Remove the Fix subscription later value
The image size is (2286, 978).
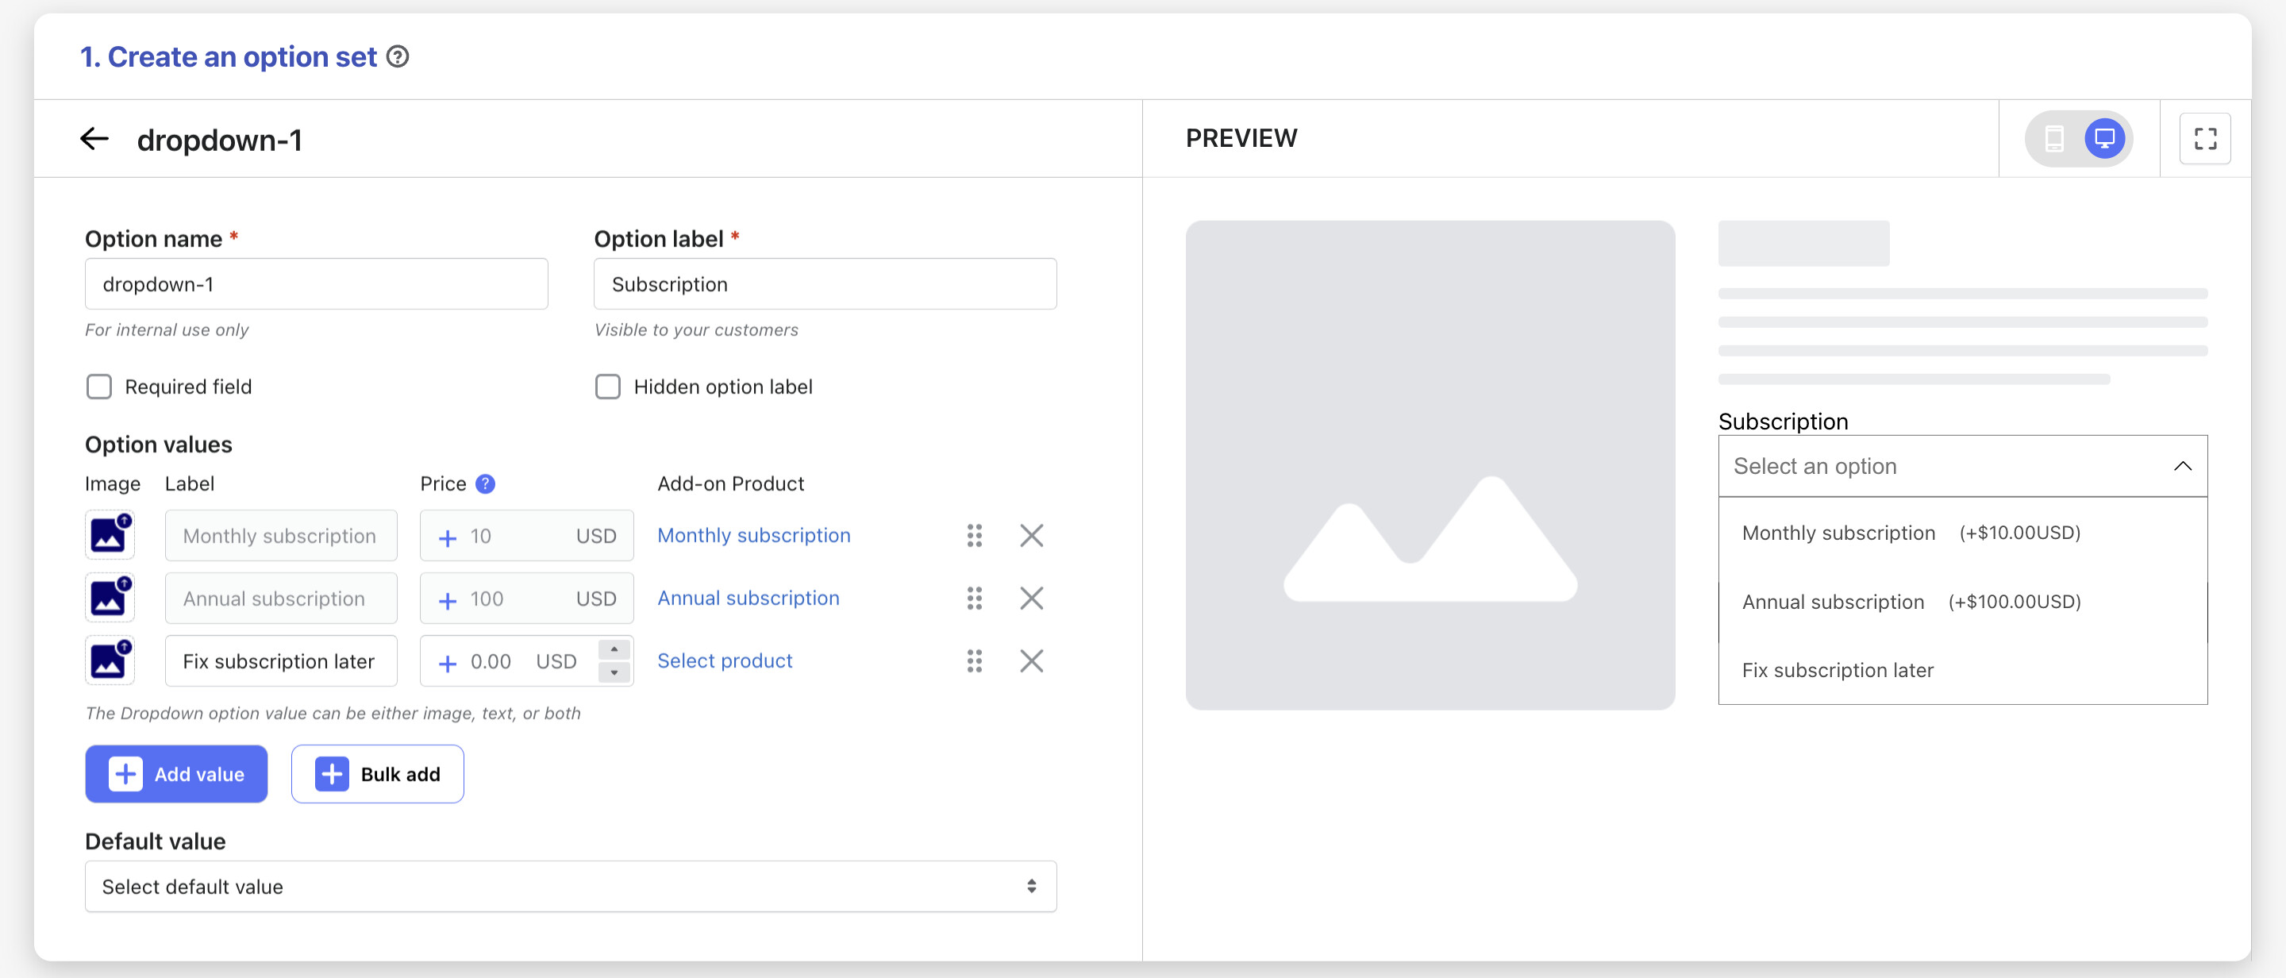point(1030,661)
